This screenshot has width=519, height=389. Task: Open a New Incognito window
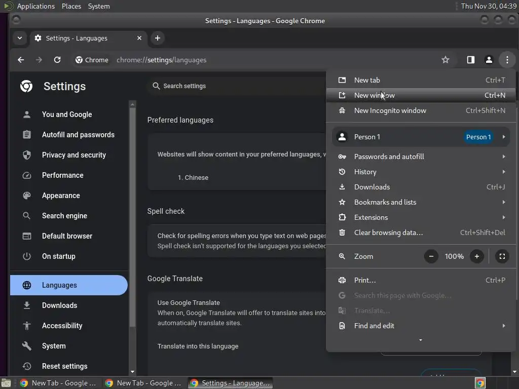421,110
